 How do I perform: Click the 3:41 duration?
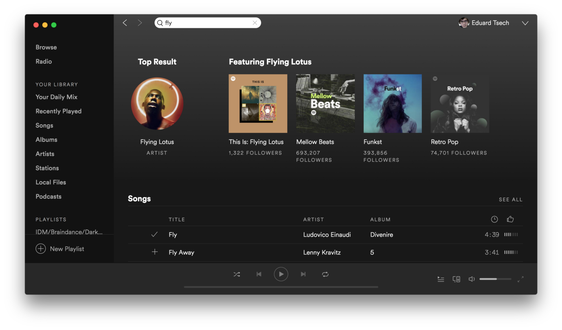[x=492, y=252]
